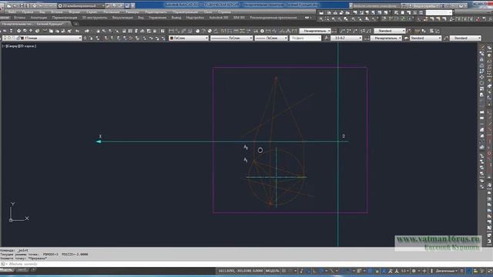493x277 pixels.
Task: Open the Редактировать menu
Action: 156,12
